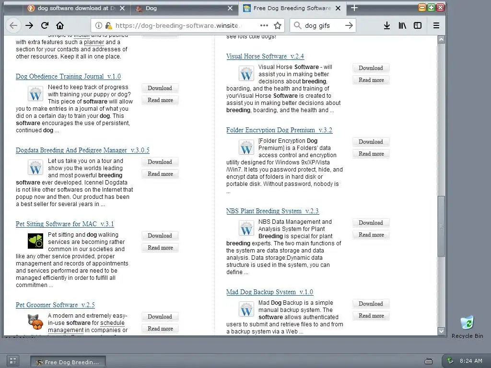Go back to the previous page
The image size is (491, 368).
tap(13, 25)
